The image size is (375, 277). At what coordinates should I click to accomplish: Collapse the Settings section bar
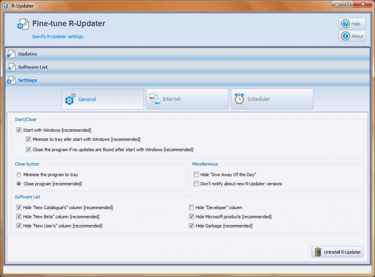(187, 80)
